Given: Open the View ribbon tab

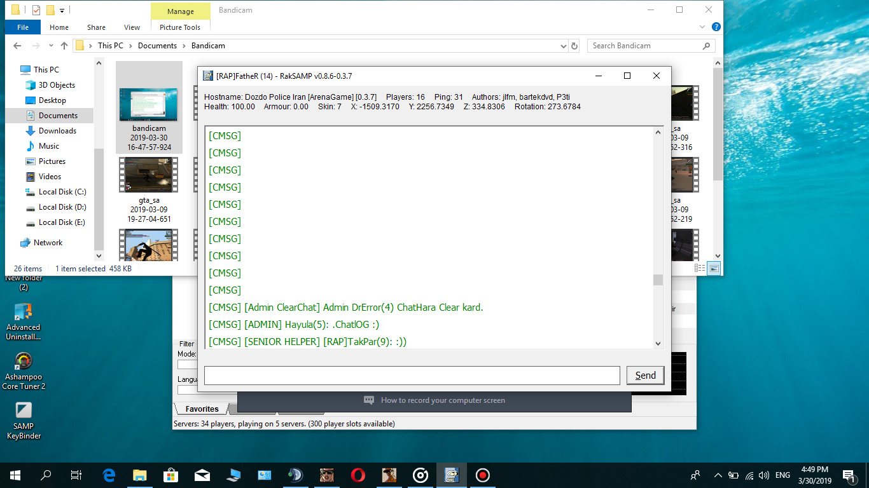Looking at the screenshot, I should click(x=132, y=27).
